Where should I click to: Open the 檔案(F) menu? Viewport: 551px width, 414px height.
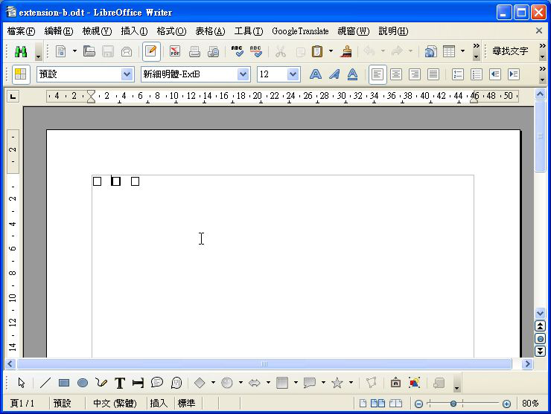click(21, 31)
